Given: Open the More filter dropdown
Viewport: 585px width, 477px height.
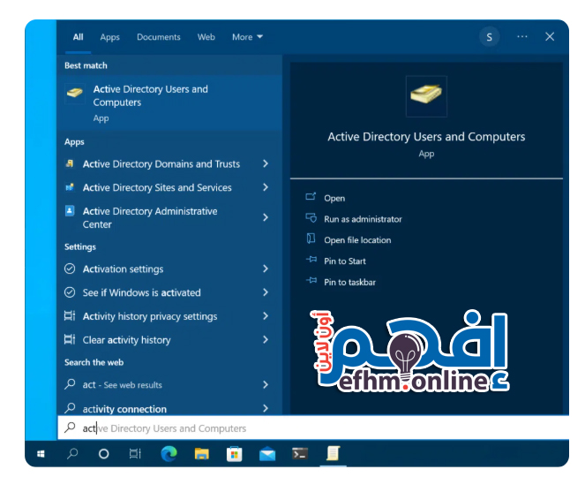Looking at the screenshot, I should [247, 37].
